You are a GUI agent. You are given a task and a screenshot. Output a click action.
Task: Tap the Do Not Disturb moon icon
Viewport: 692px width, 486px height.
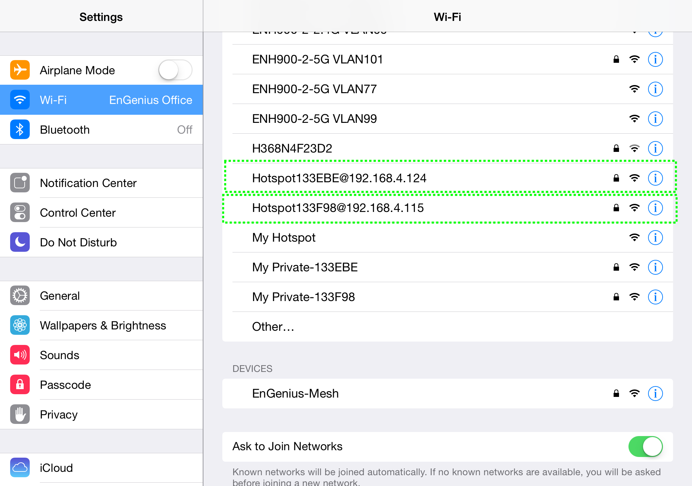pyautogui.click(x=20, y=242)
